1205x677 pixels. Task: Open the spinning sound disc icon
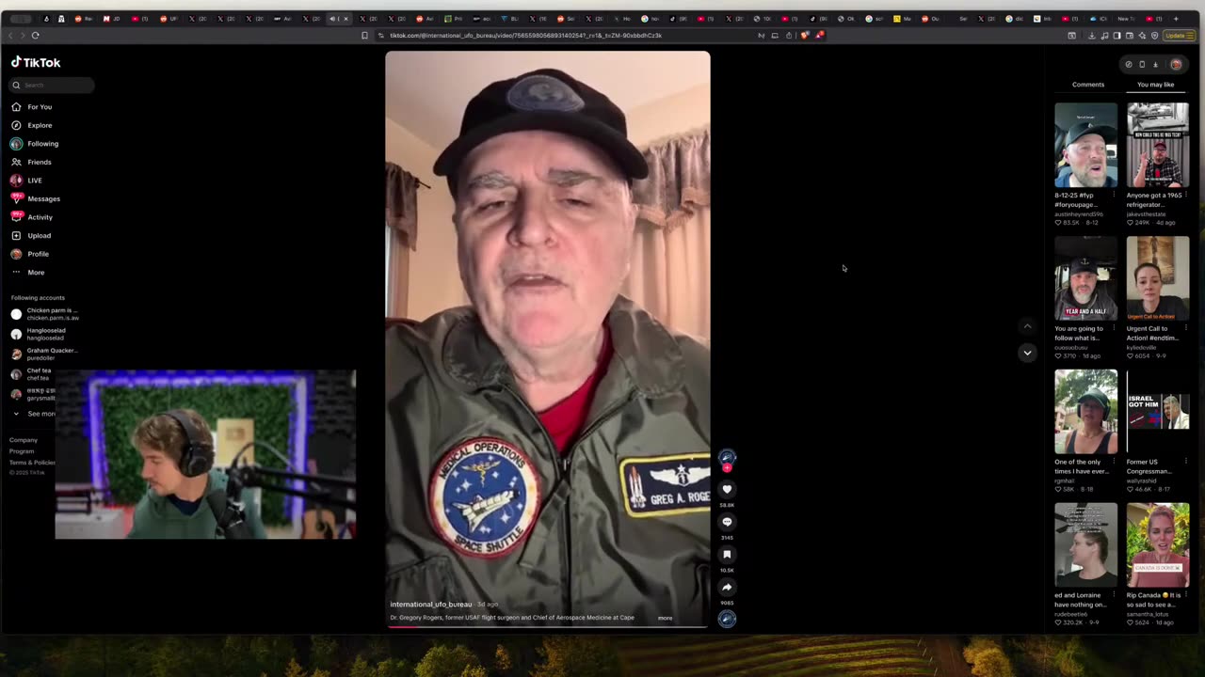pos(727,618)
